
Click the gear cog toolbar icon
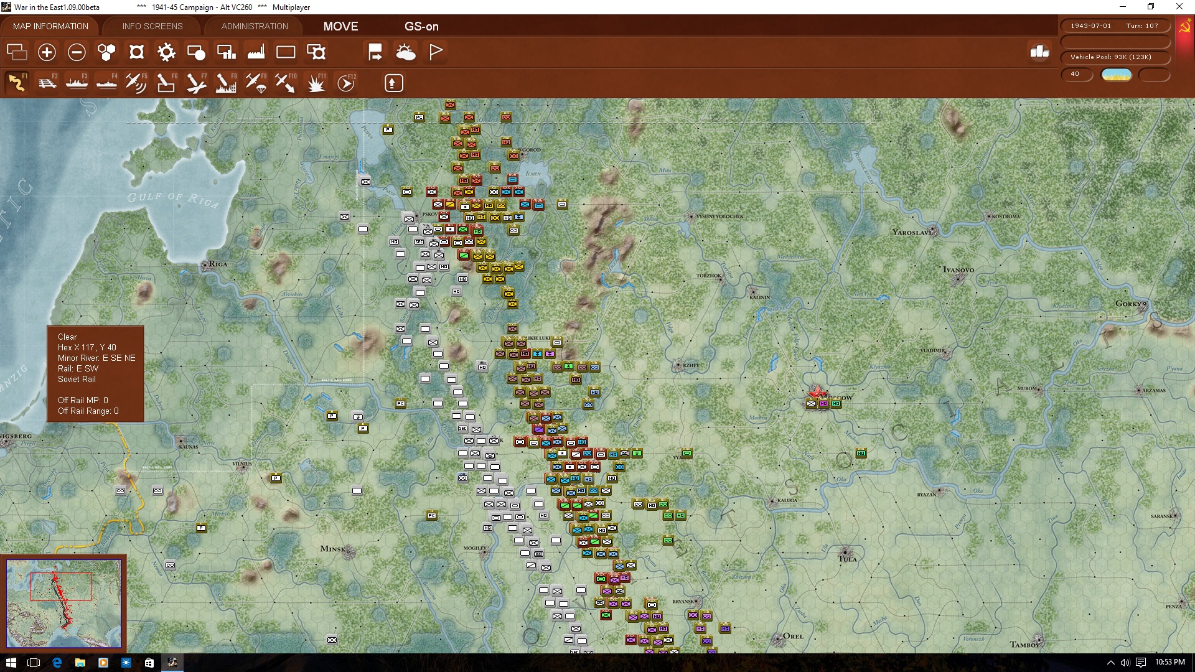pos(166,52)
